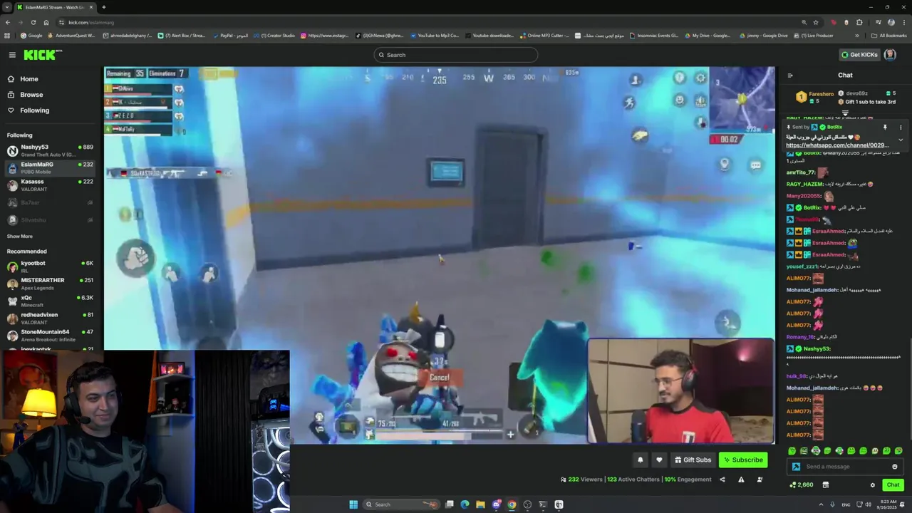The width and height of the screenshot is (912, 513).
Task: Follow with the heart button
Action: 659,460
